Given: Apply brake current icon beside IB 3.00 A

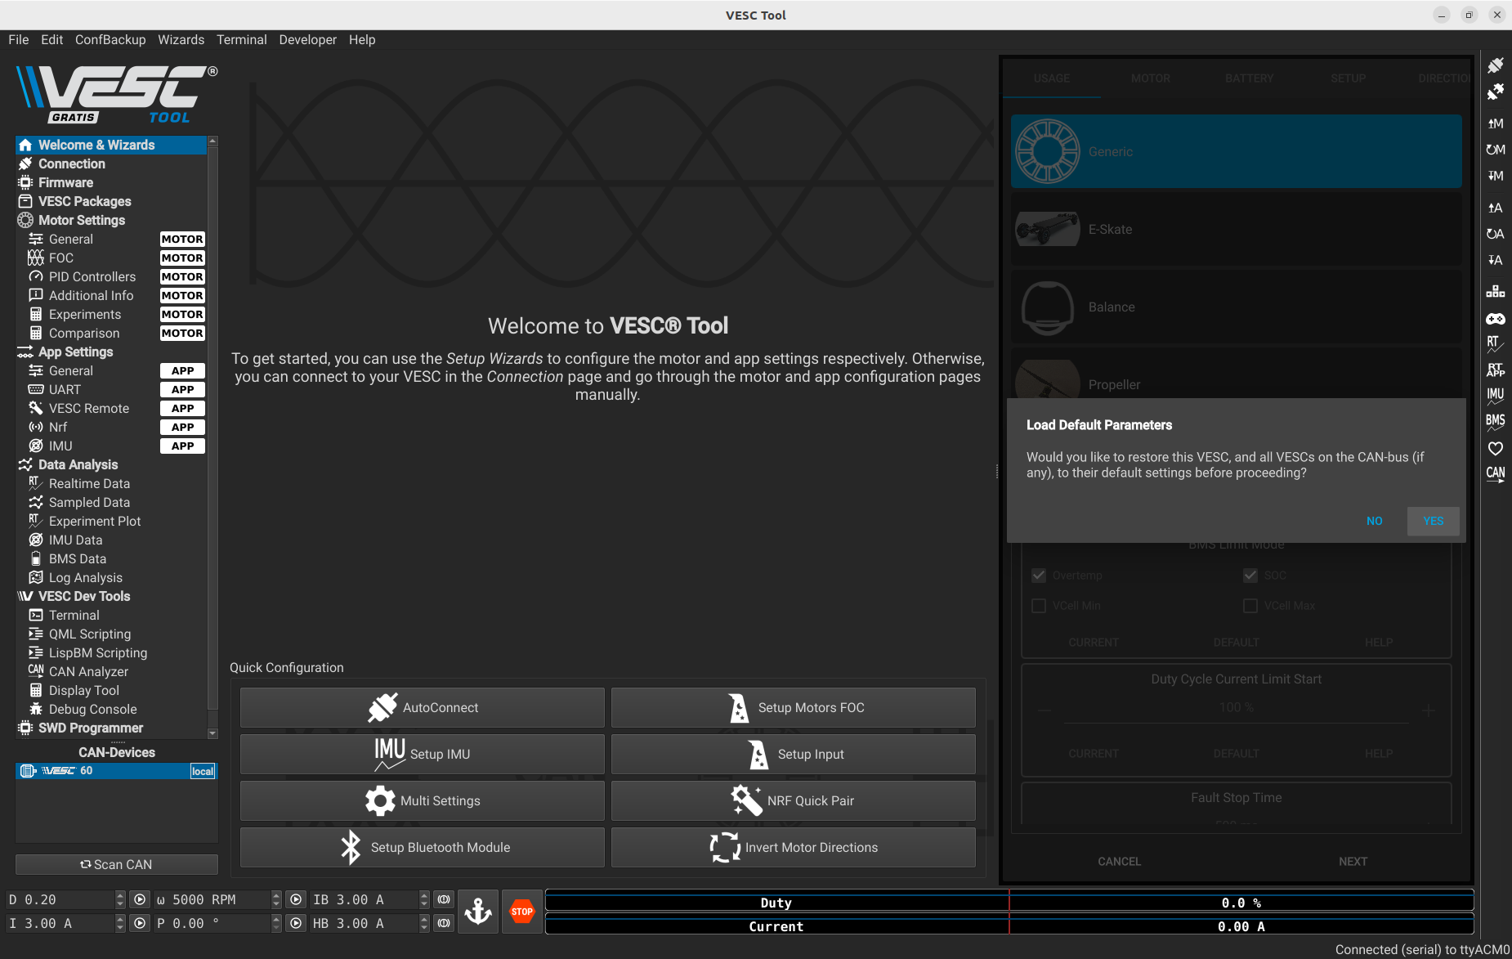Looking at the screenshot, I should click(x=444, y=899).
